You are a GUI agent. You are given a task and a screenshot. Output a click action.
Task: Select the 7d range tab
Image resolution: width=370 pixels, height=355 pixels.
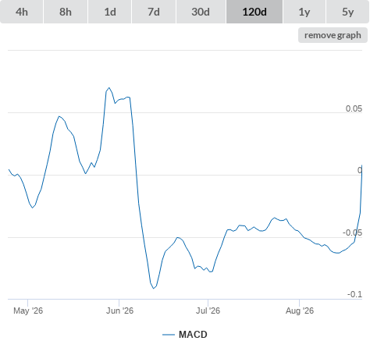tap(154, 12)
